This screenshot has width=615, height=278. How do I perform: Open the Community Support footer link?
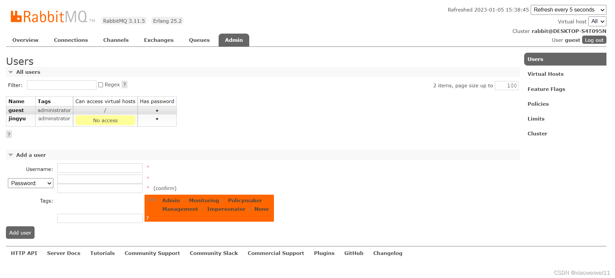point(152,253)
